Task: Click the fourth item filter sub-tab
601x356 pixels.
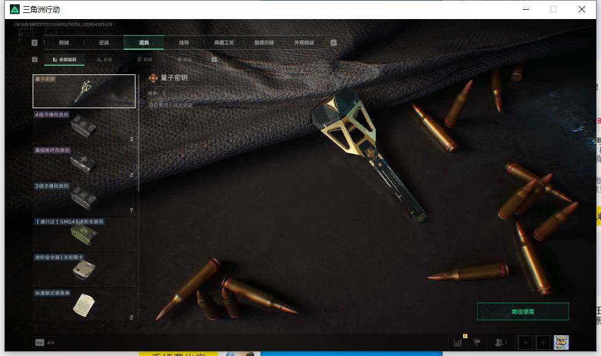Action: 184,60
